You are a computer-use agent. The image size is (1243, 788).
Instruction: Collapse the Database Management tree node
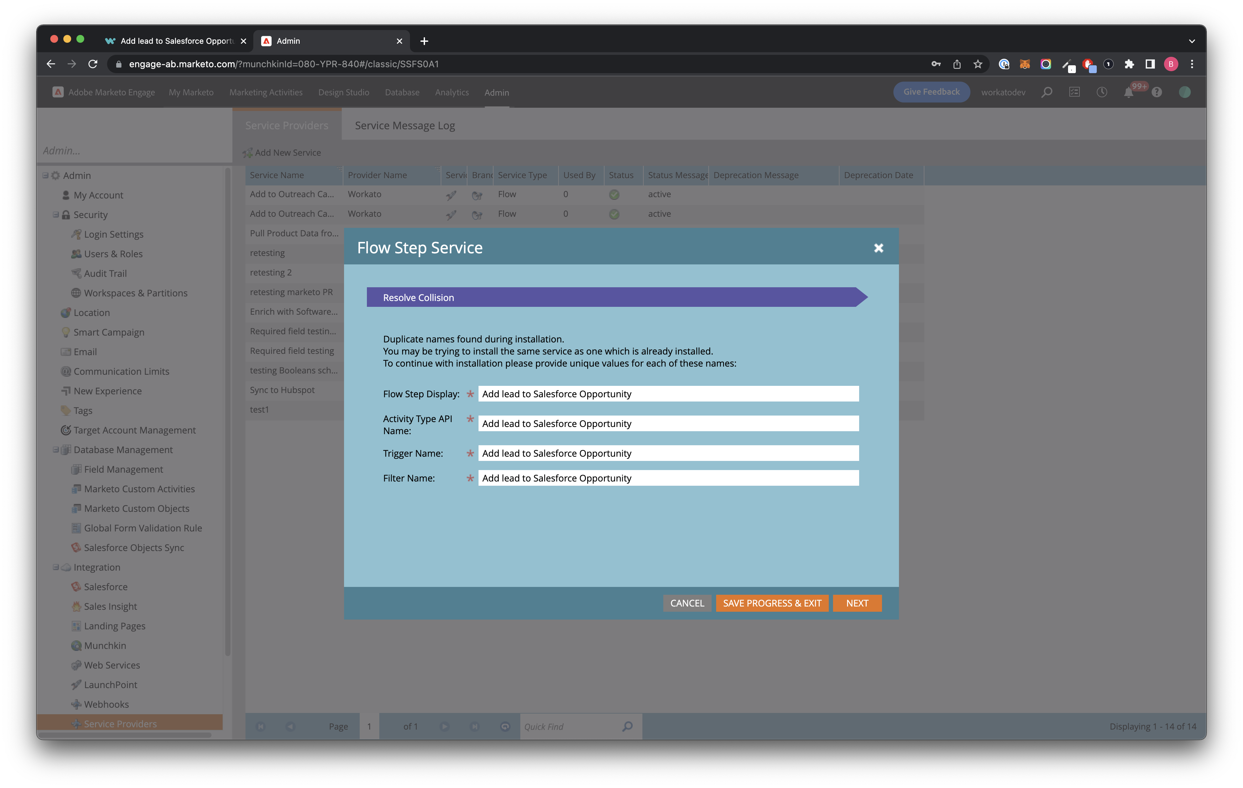click(x=56, y=450)
